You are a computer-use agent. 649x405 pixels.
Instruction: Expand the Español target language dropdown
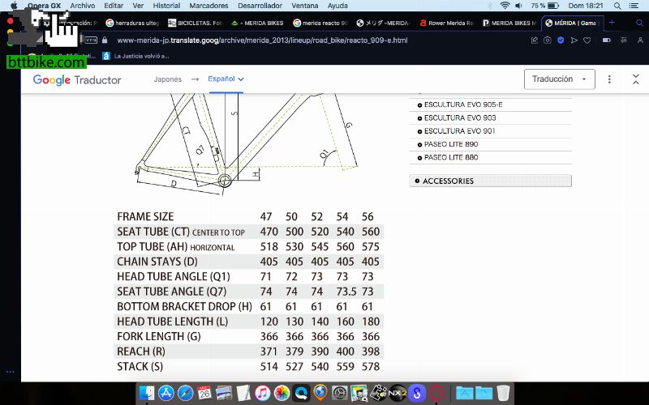[x=226, y=79]
